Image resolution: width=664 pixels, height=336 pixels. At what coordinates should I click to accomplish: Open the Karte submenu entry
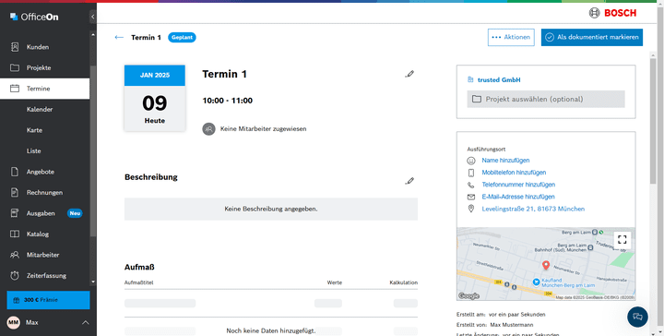click(x=34, y=130)
